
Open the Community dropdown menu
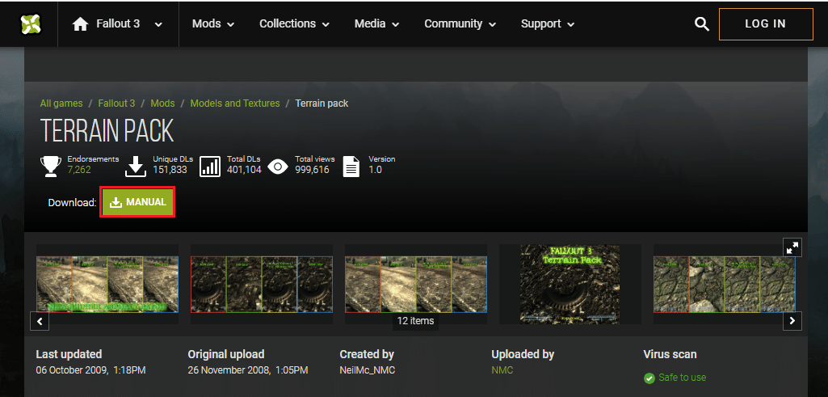(460, 23)
